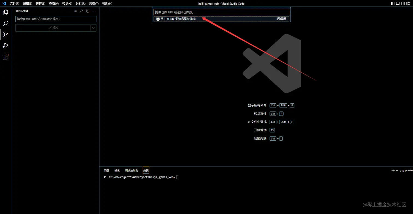Screen dimensions: 413x214
Task: Open the 转到(G) menu
Action: (x=67, y=4)
